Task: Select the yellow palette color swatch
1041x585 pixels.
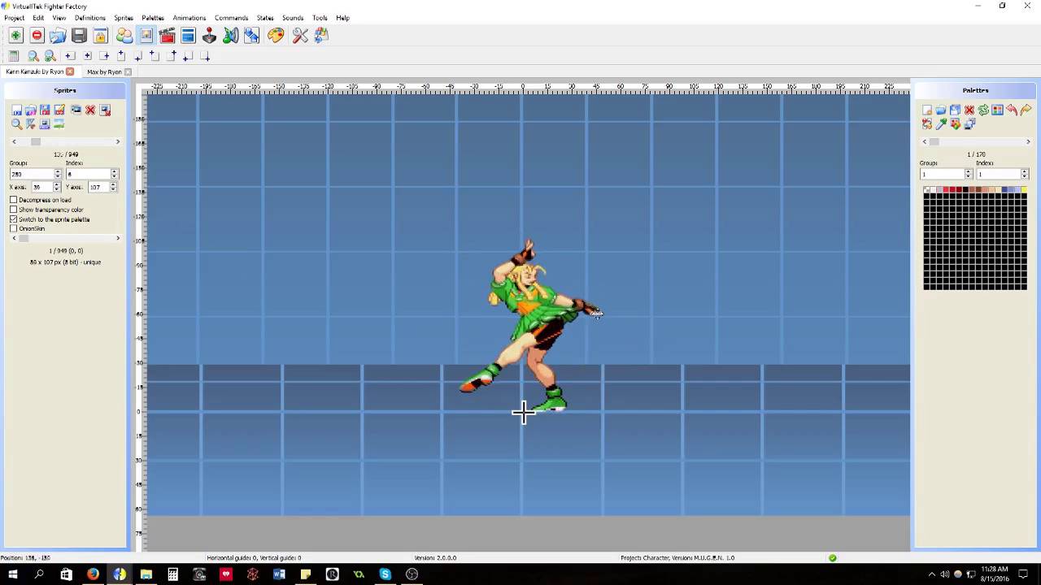Action: (1023, 190)
